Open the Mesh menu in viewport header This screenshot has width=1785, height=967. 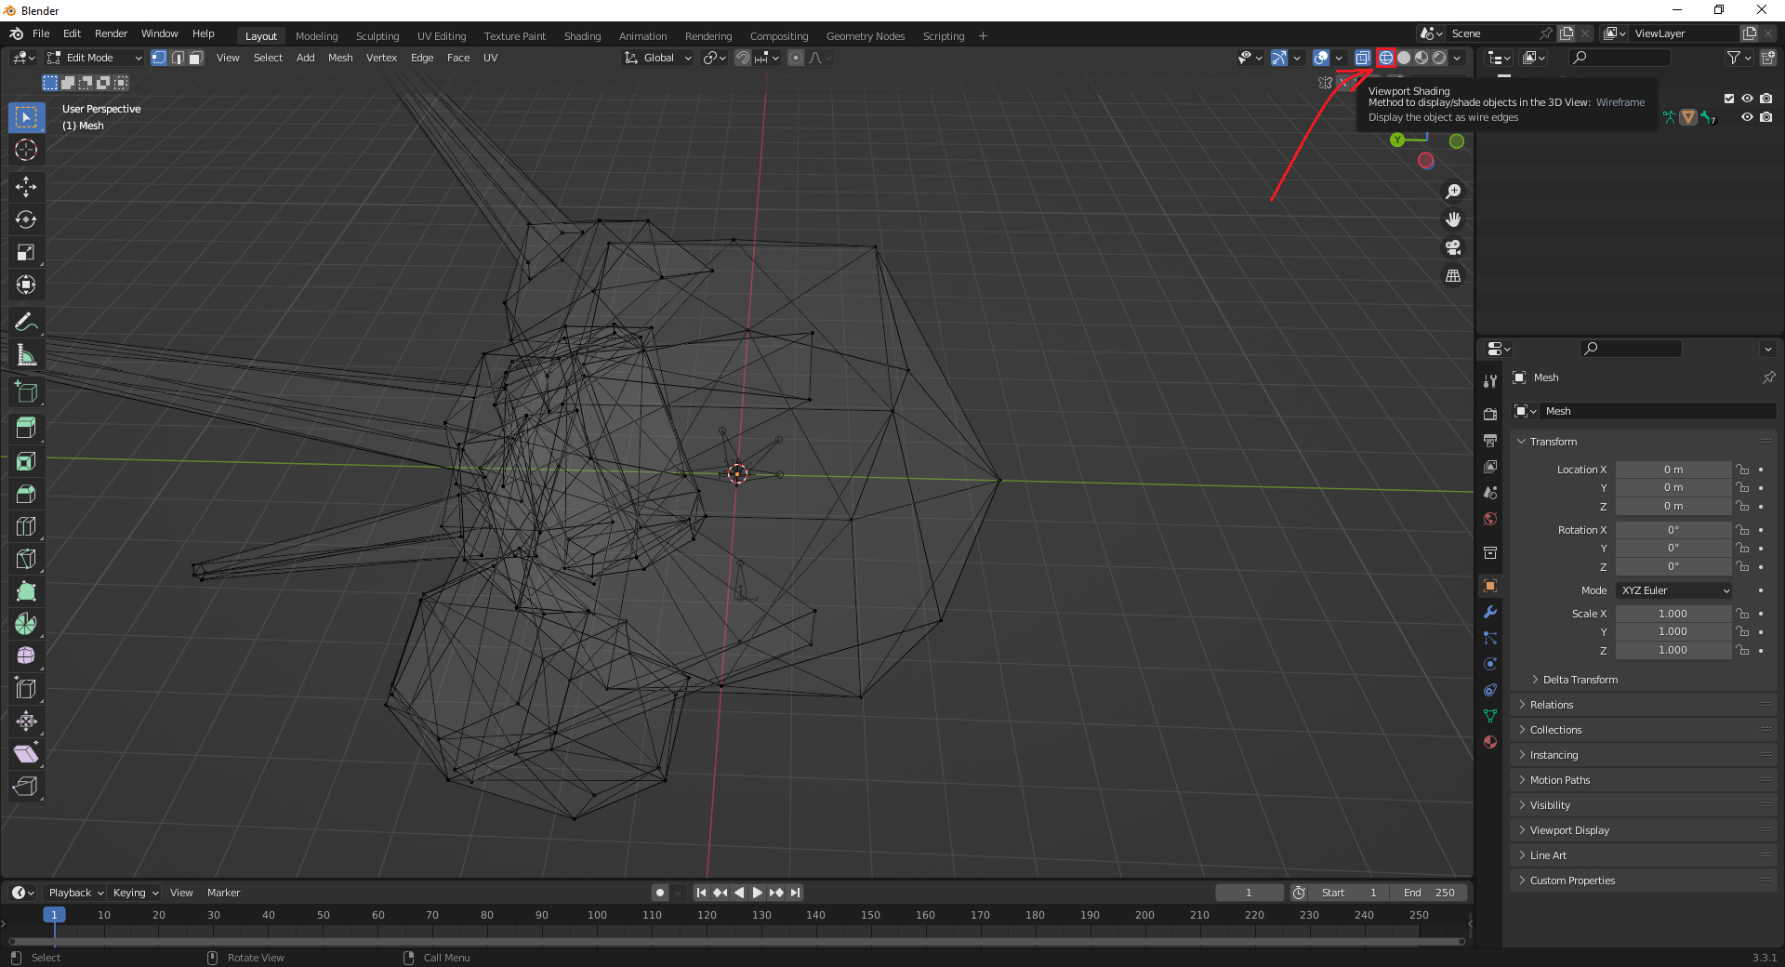pyautogui.click(x=340, y=58)
